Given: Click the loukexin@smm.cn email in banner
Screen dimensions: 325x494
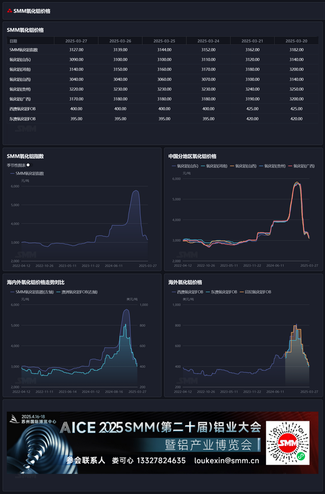Looking at the screenshot, I should tap(227, 460).
